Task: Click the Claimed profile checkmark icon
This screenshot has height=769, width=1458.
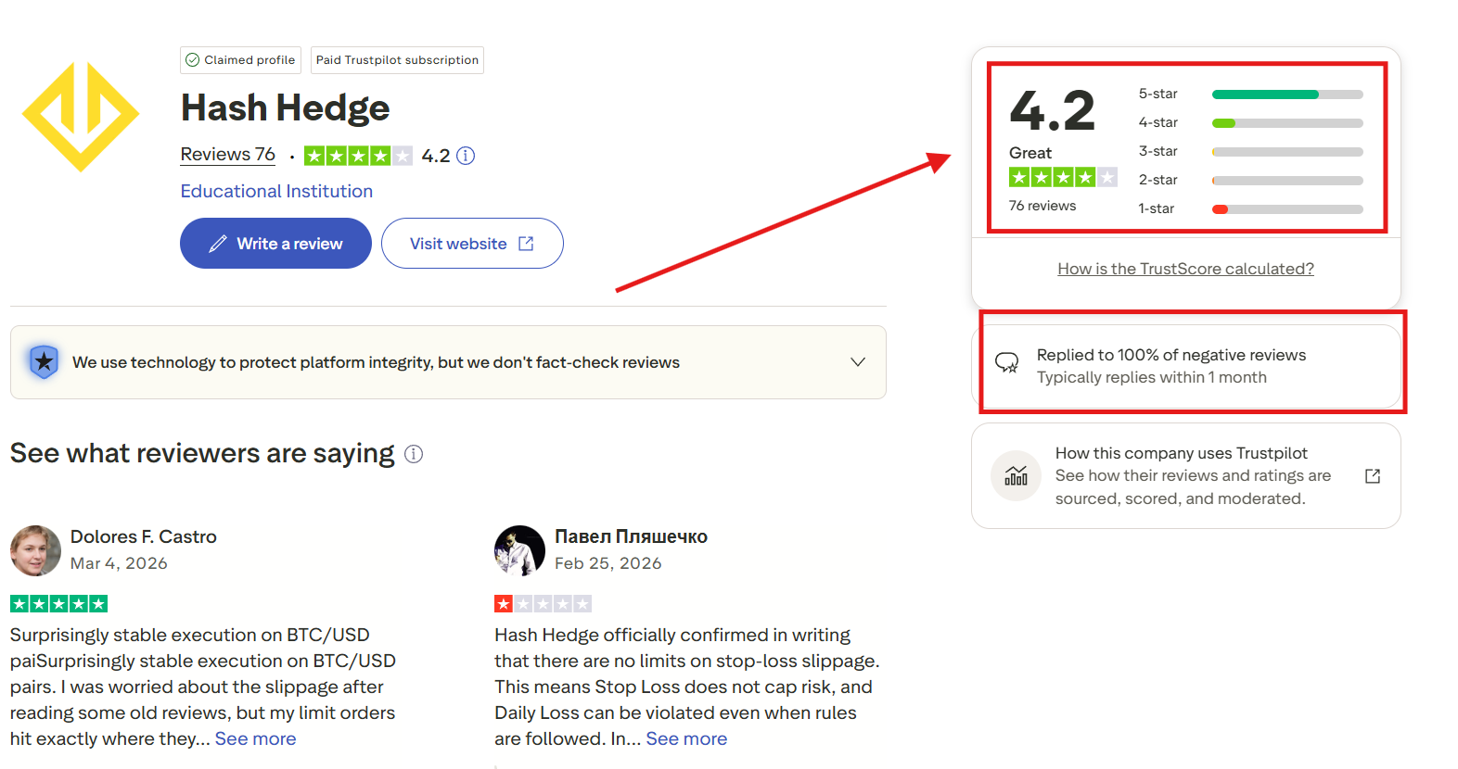Action: [x=193, y=60]
